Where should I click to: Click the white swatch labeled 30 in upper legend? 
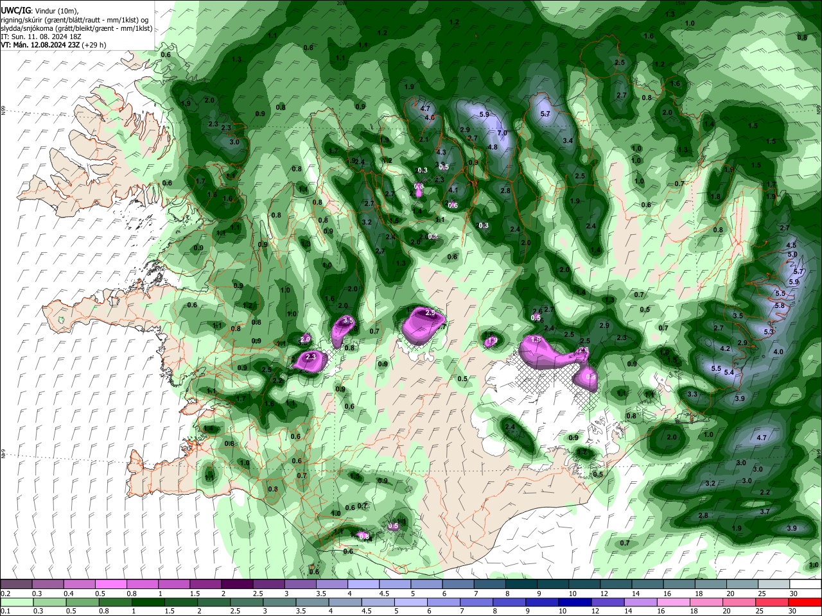(x=805, y=584)
